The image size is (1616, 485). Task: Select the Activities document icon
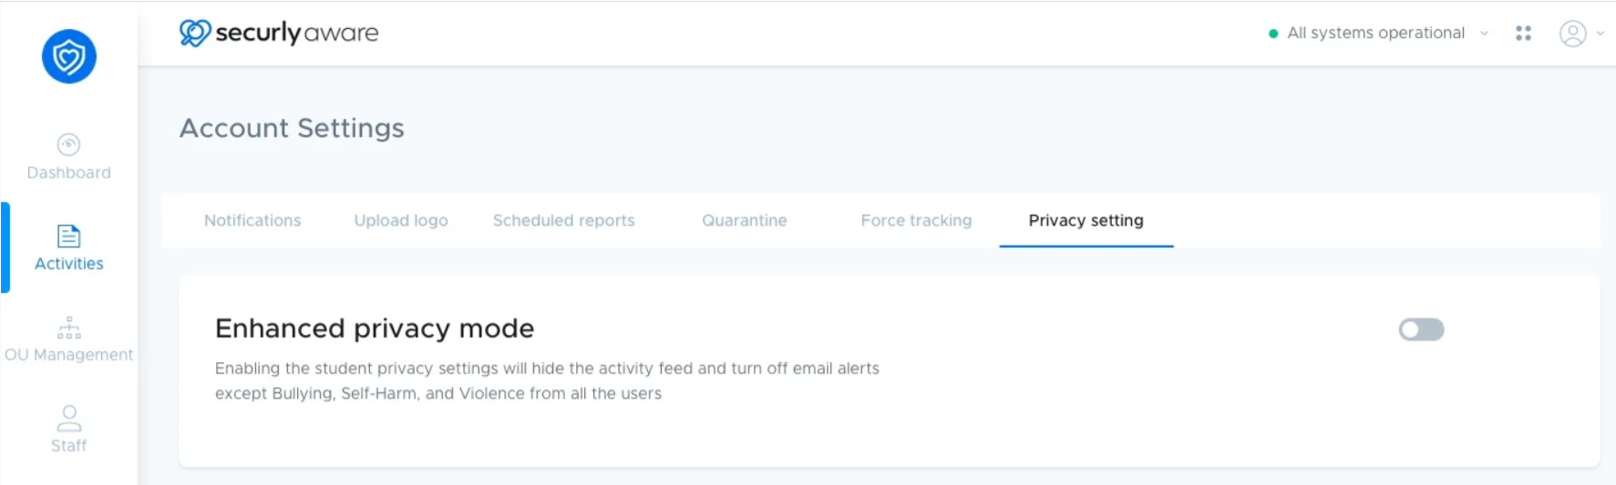click(68, 237)
